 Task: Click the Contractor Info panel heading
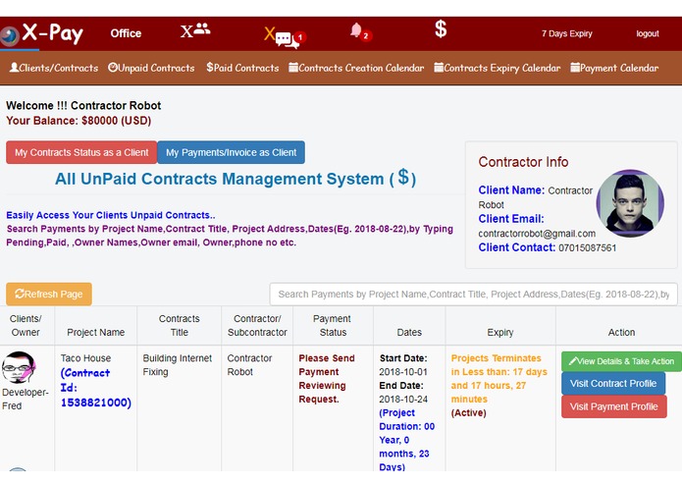pos(523,162)
